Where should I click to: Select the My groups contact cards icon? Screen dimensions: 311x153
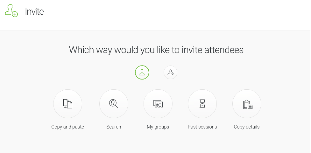[158, 104]
